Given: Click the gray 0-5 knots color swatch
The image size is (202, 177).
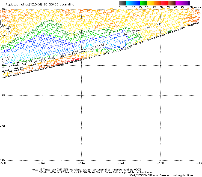Looking at the screenshot, I should point(122,3).
